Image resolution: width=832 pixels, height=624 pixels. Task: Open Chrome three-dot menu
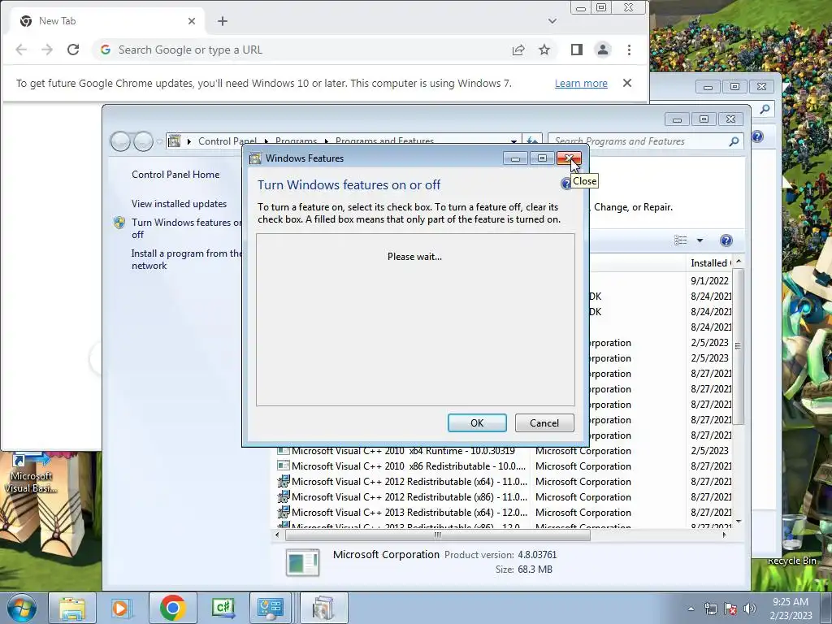tap(630, 50)
